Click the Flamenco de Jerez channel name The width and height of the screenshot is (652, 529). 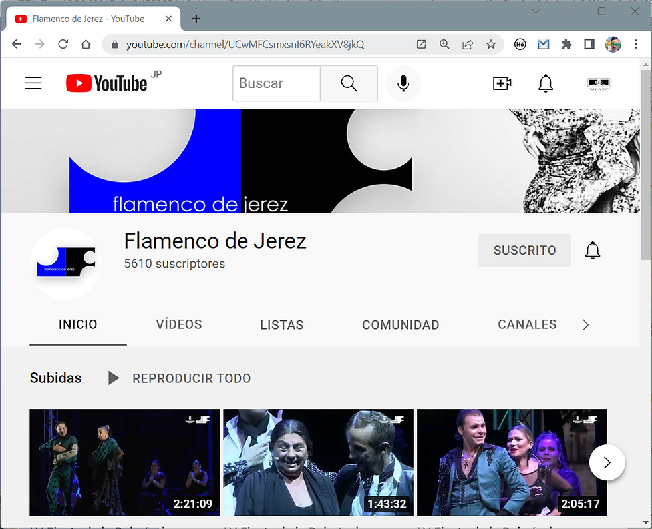pyautogui.click(x=215, y=241)
